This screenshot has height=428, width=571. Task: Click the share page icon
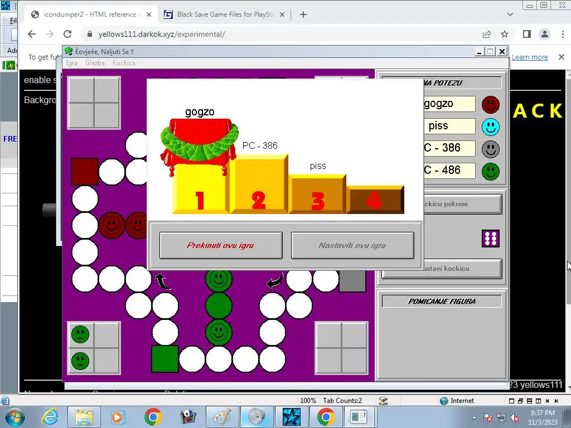[486, 34]
